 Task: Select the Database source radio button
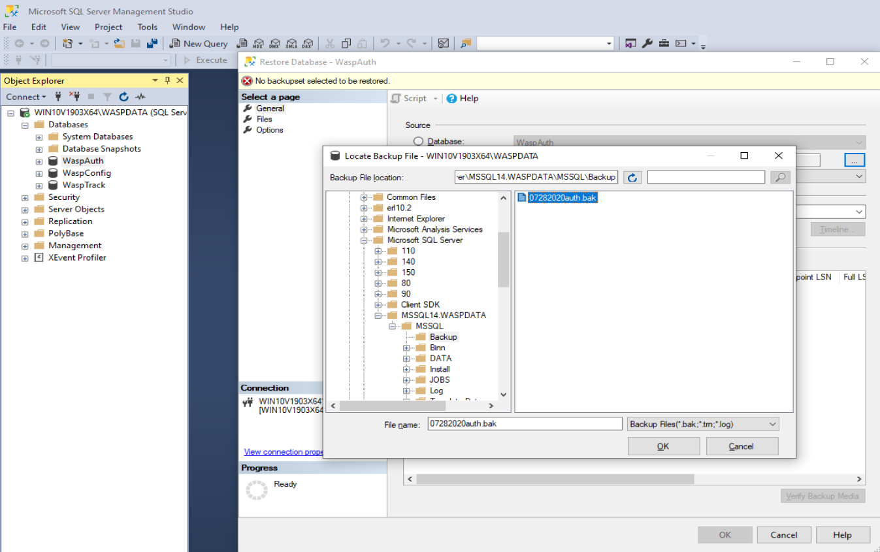(x=419, y=141)
